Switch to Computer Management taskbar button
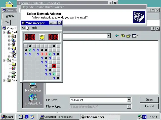Viewport: 161px width, 120px height. (x=59, y=117)
